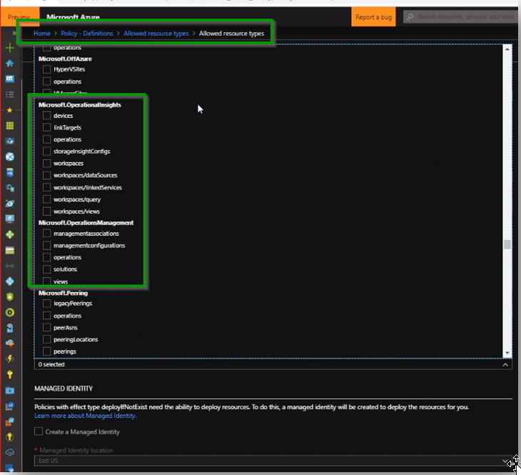Open the Function Apps lightning icon
This screenshot has height=475, width=521.
pyautogui.click(x=10, y=359)
